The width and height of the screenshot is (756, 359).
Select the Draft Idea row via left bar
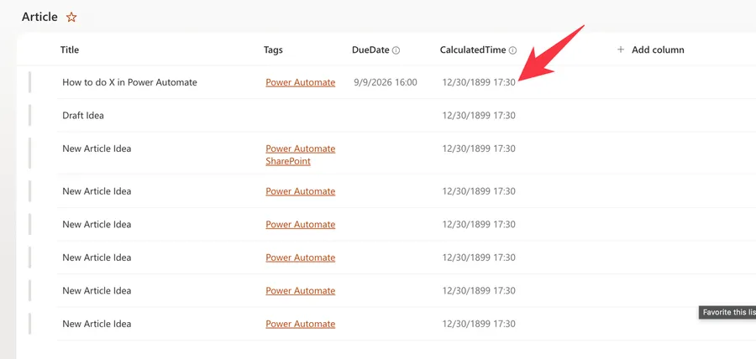click(x=29, y=116)
